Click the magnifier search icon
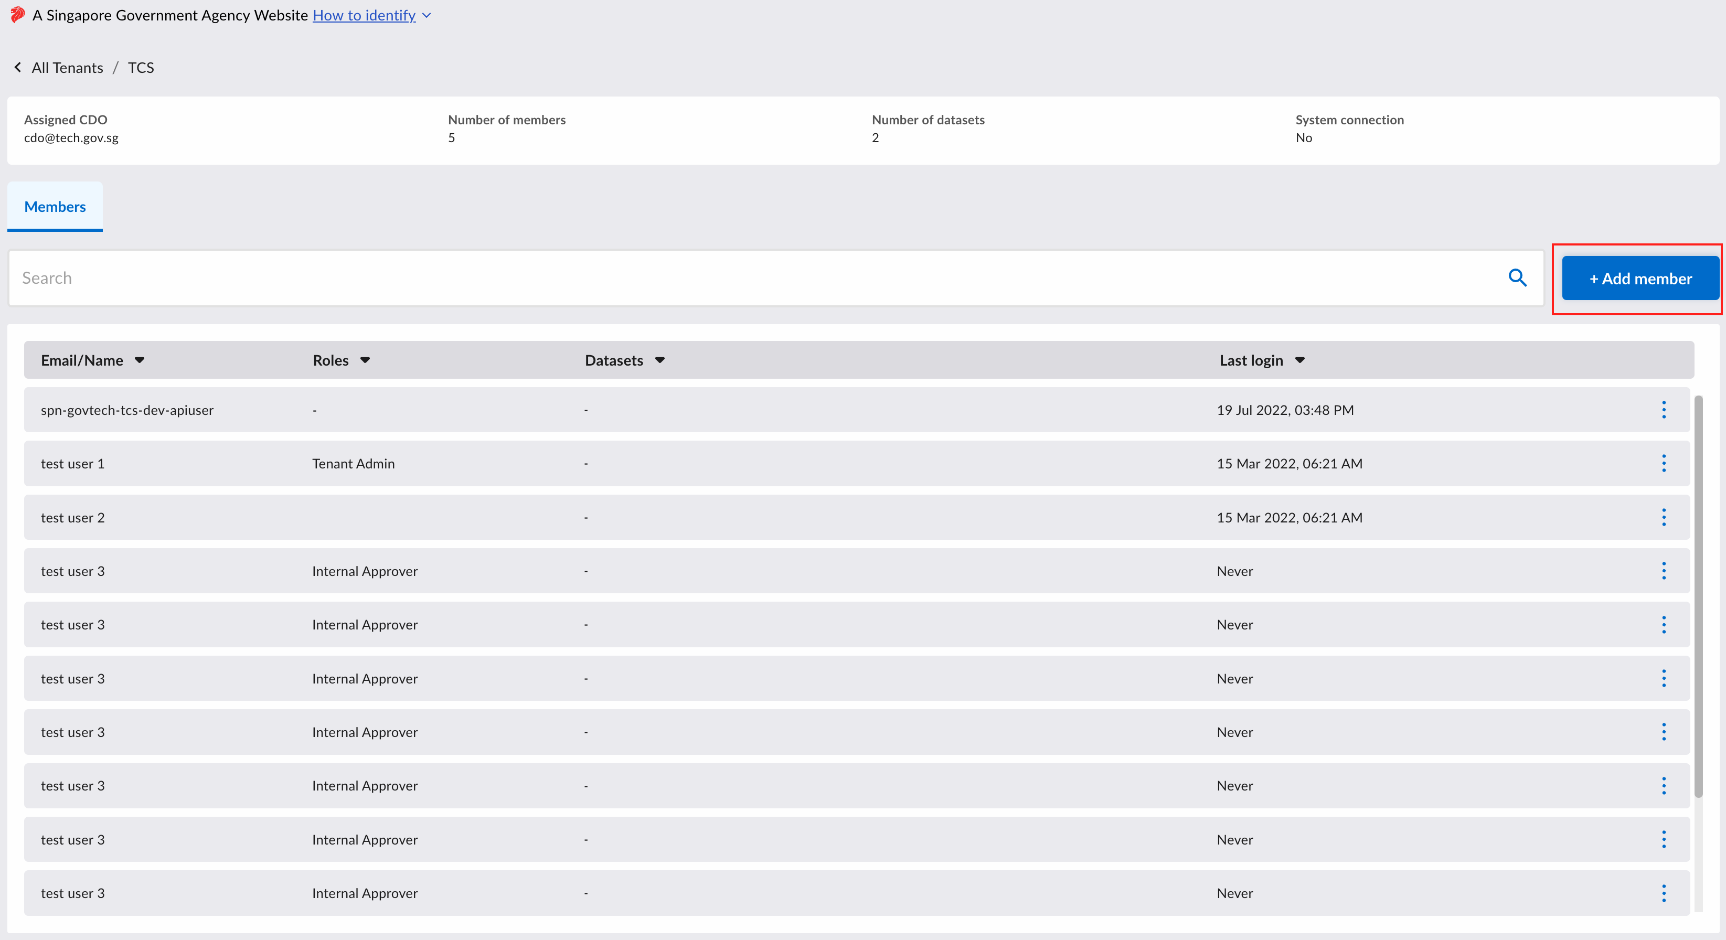This screenshot has height=940, width=1726. 1517,278
